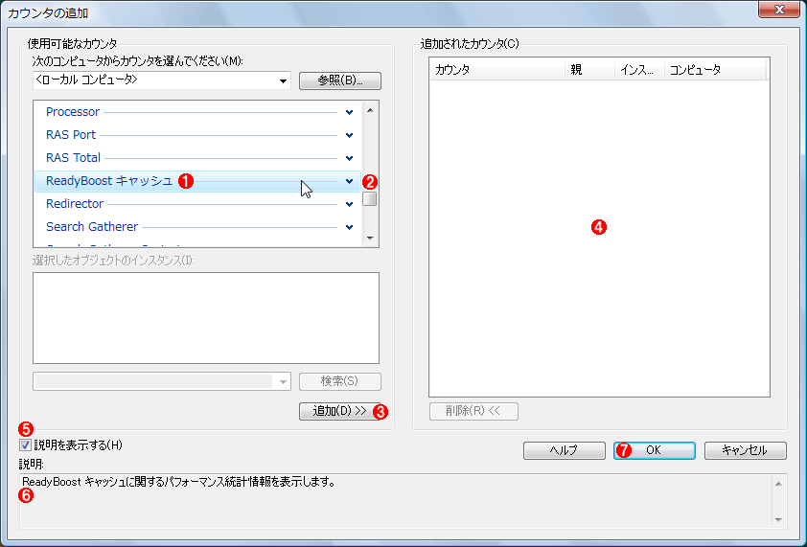Select the Search Gatherer row
807x547 pixels.
tap(197, 227)
